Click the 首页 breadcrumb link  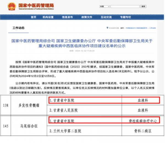pos(122,28)
